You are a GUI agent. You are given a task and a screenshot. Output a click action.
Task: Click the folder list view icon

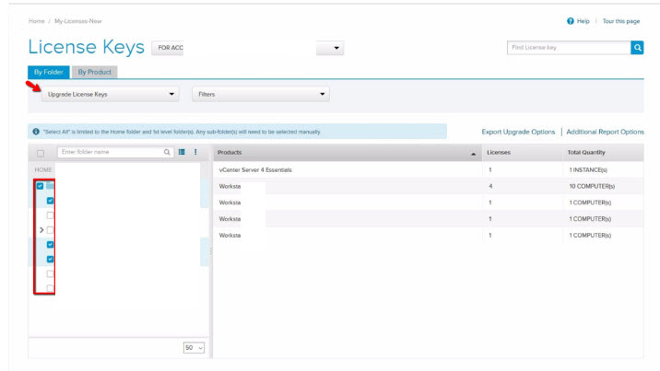(x=182, y=152)
